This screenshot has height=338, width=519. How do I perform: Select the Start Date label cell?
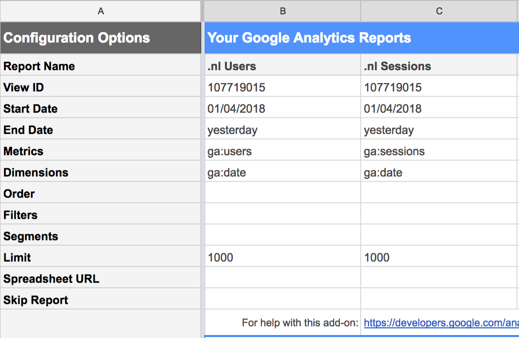pos(101,108)
